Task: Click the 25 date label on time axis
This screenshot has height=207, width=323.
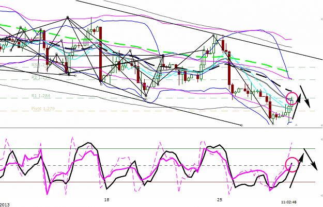Action: [220, 200]
